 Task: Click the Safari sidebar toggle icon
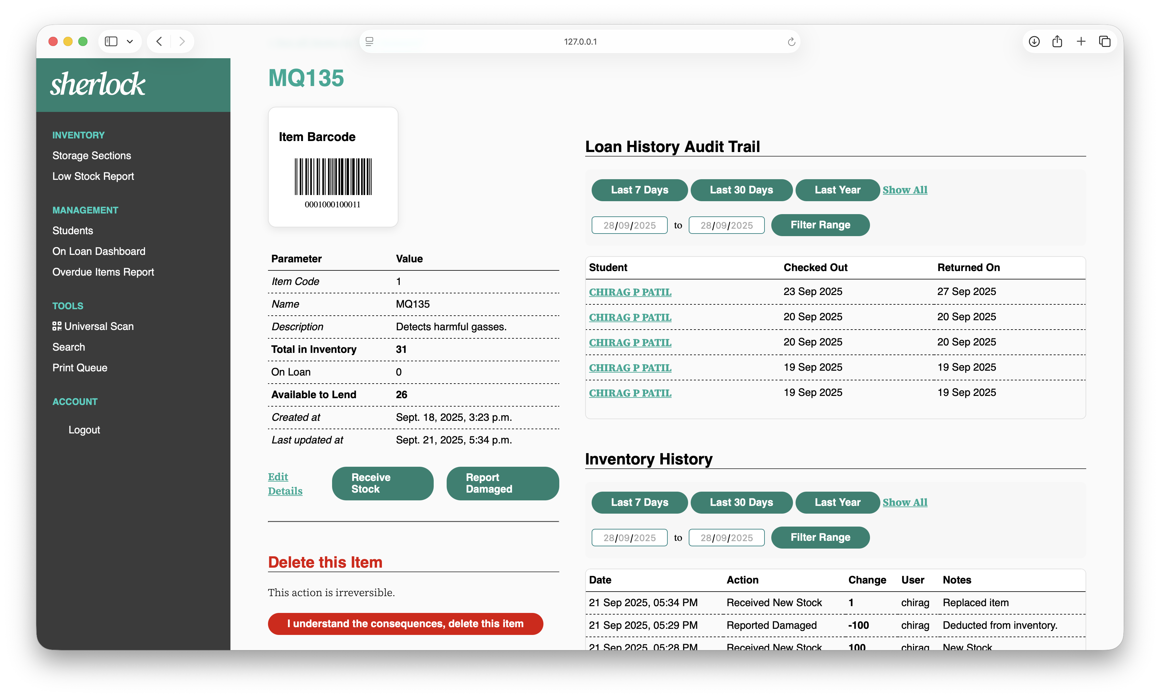point(111,41)
